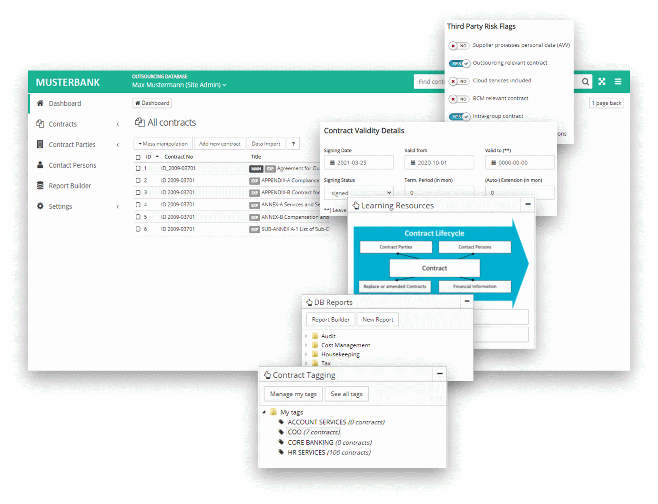Click the See all tags button
Image resolution: width=658 pixels, height=504 pixels.
click(346, 394)
